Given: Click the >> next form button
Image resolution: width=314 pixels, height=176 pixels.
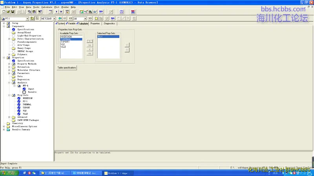Looking at the screenshot, I should pos(90,18).
